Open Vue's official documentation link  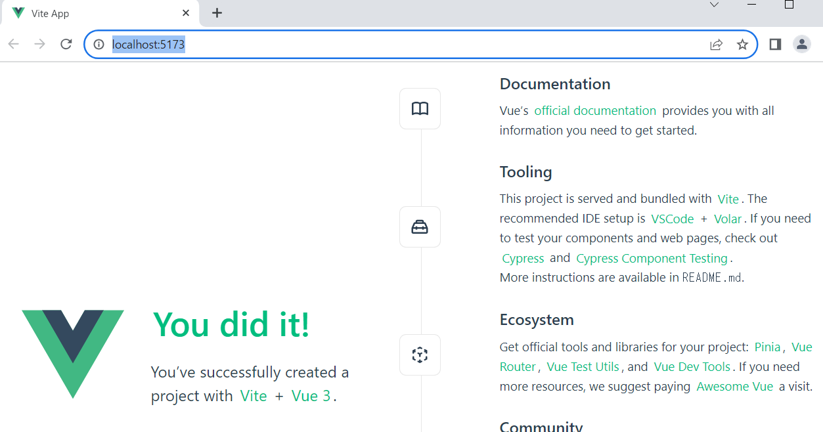[x=594, y=110]
